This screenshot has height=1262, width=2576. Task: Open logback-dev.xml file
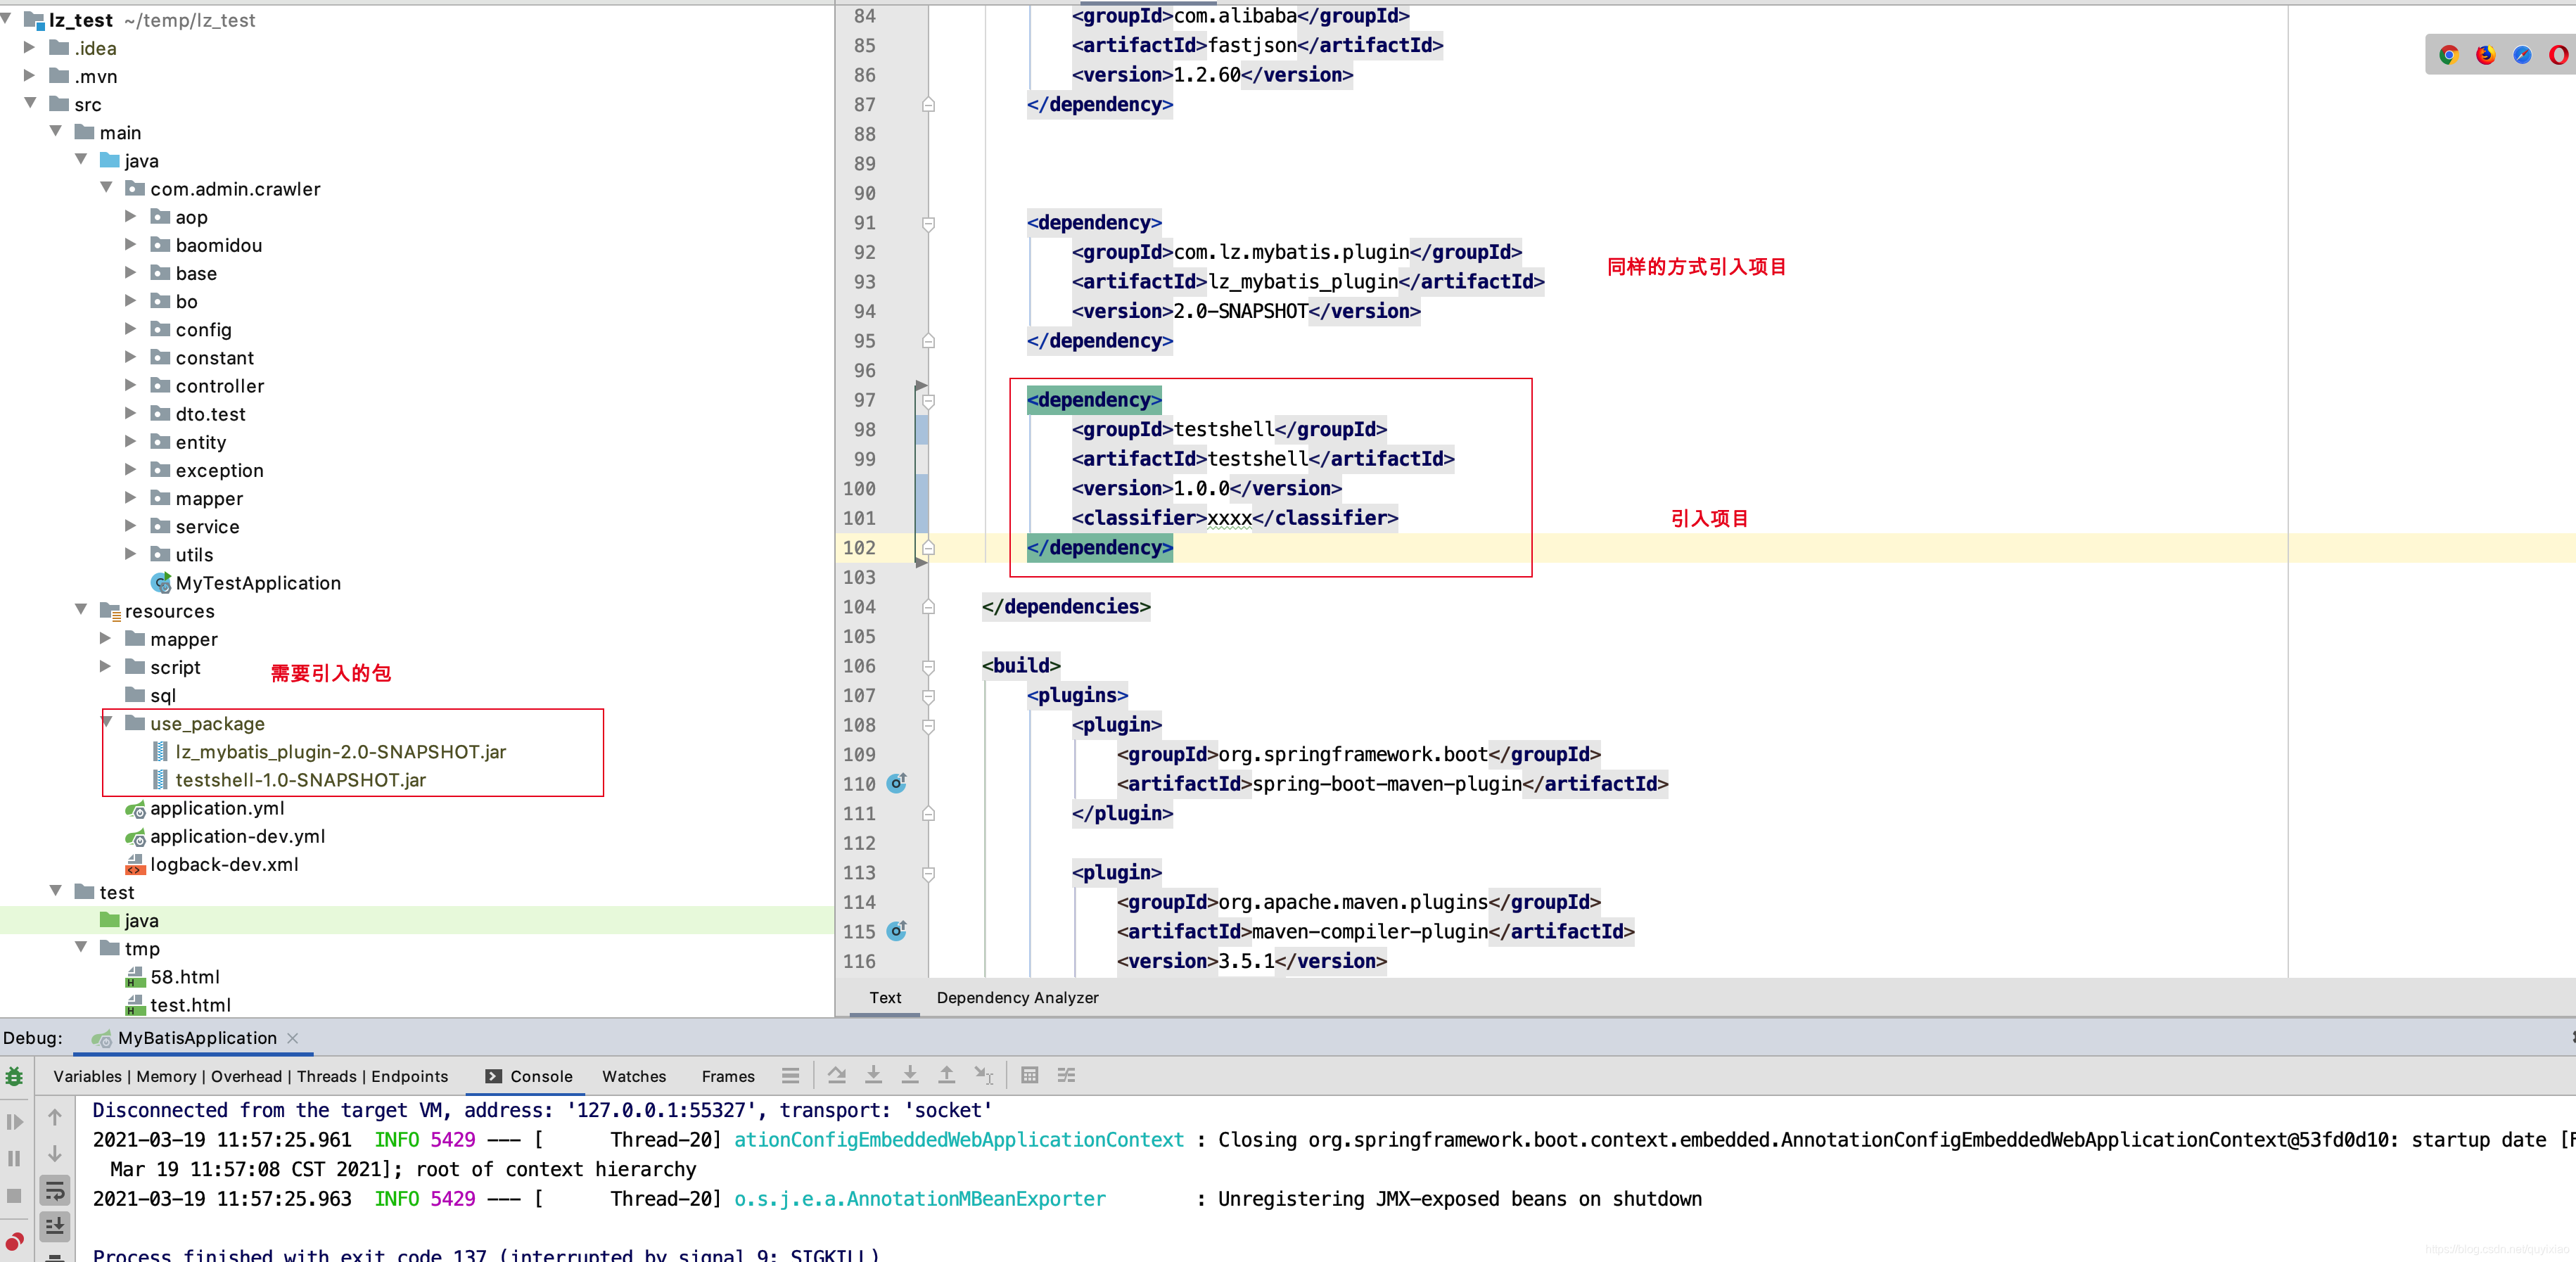pyautogui.click(x=224, y=864)
